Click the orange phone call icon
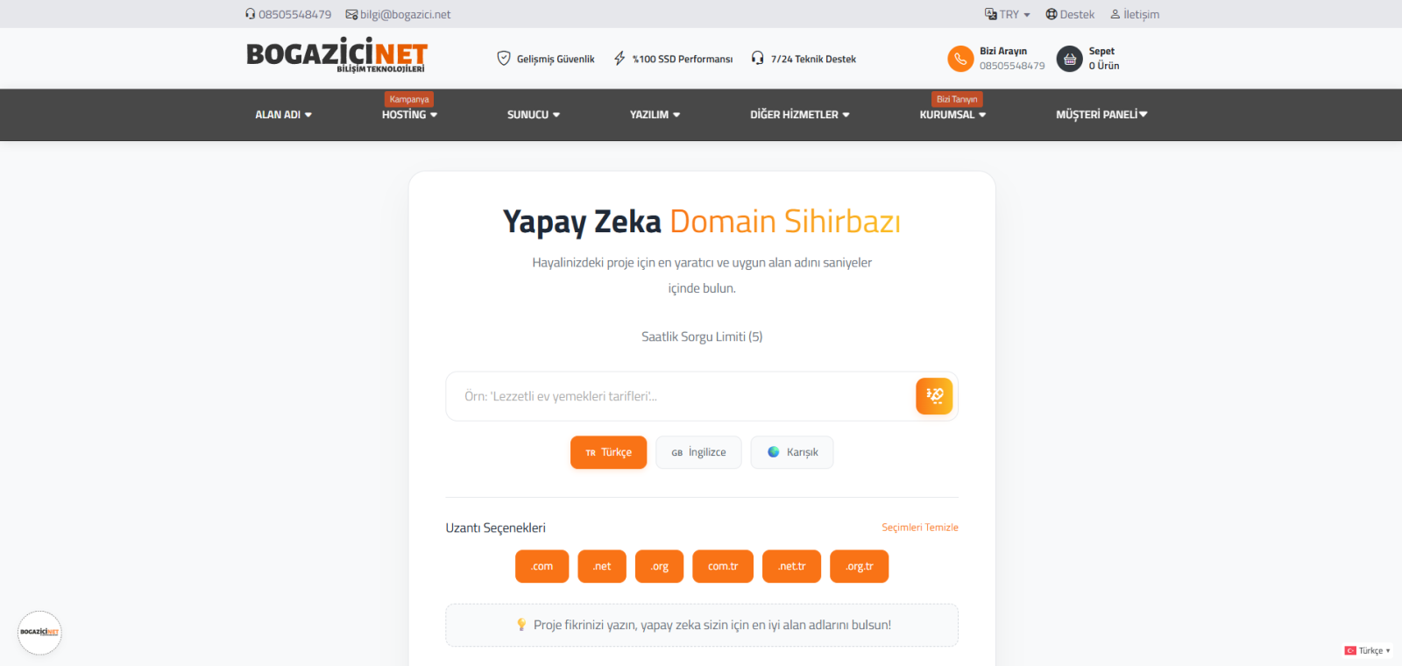 tap(960, 59)
